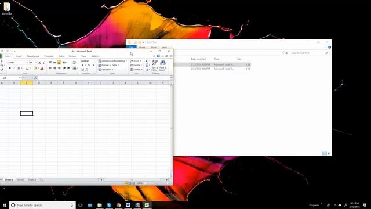Center text horizontally in Excel
Image resolution: width=371 pixels, height=209 pixels.
(54, 69)
